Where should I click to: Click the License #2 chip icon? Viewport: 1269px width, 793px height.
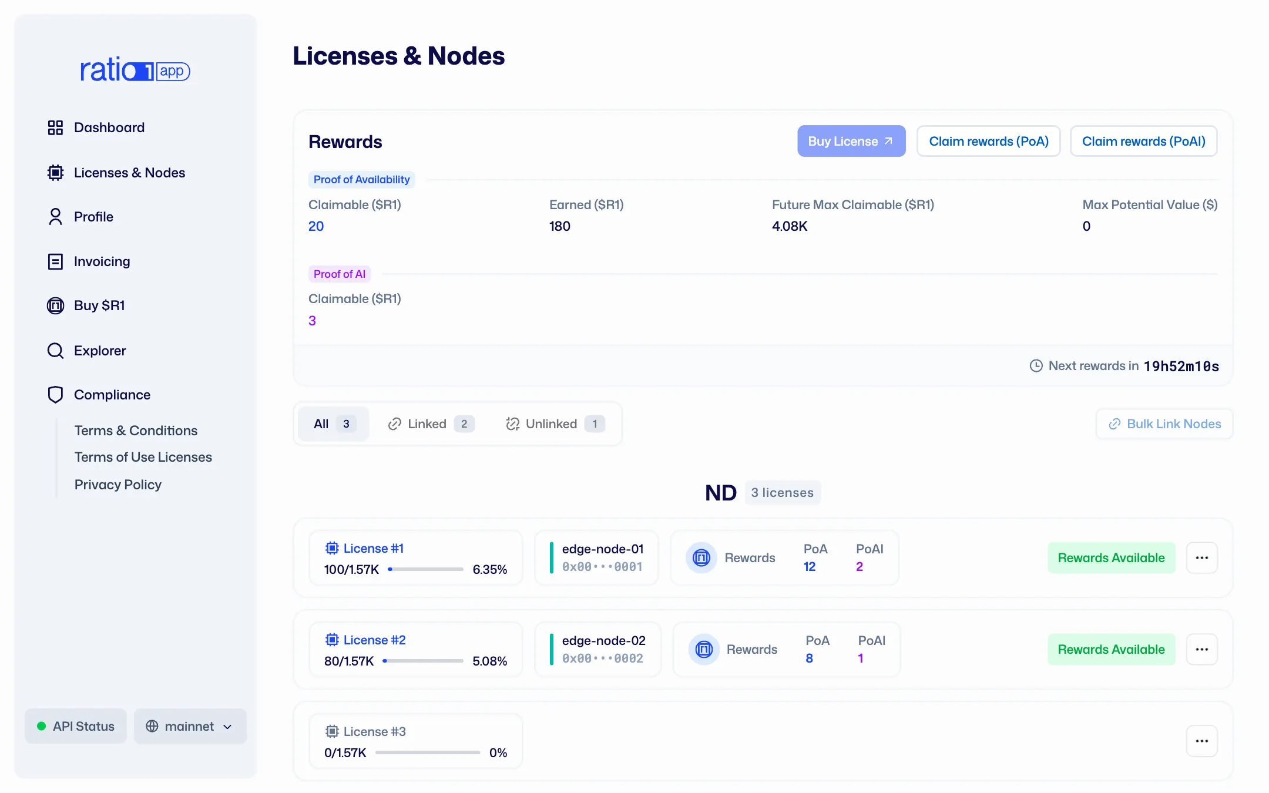click(x=332, y=640)
